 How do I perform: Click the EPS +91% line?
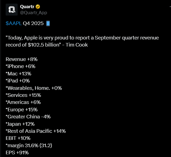tap(17, 152)
